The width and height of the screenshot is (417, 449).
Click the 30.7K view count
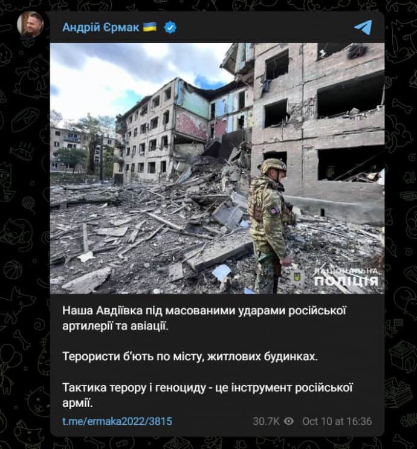tap(266, 421)
